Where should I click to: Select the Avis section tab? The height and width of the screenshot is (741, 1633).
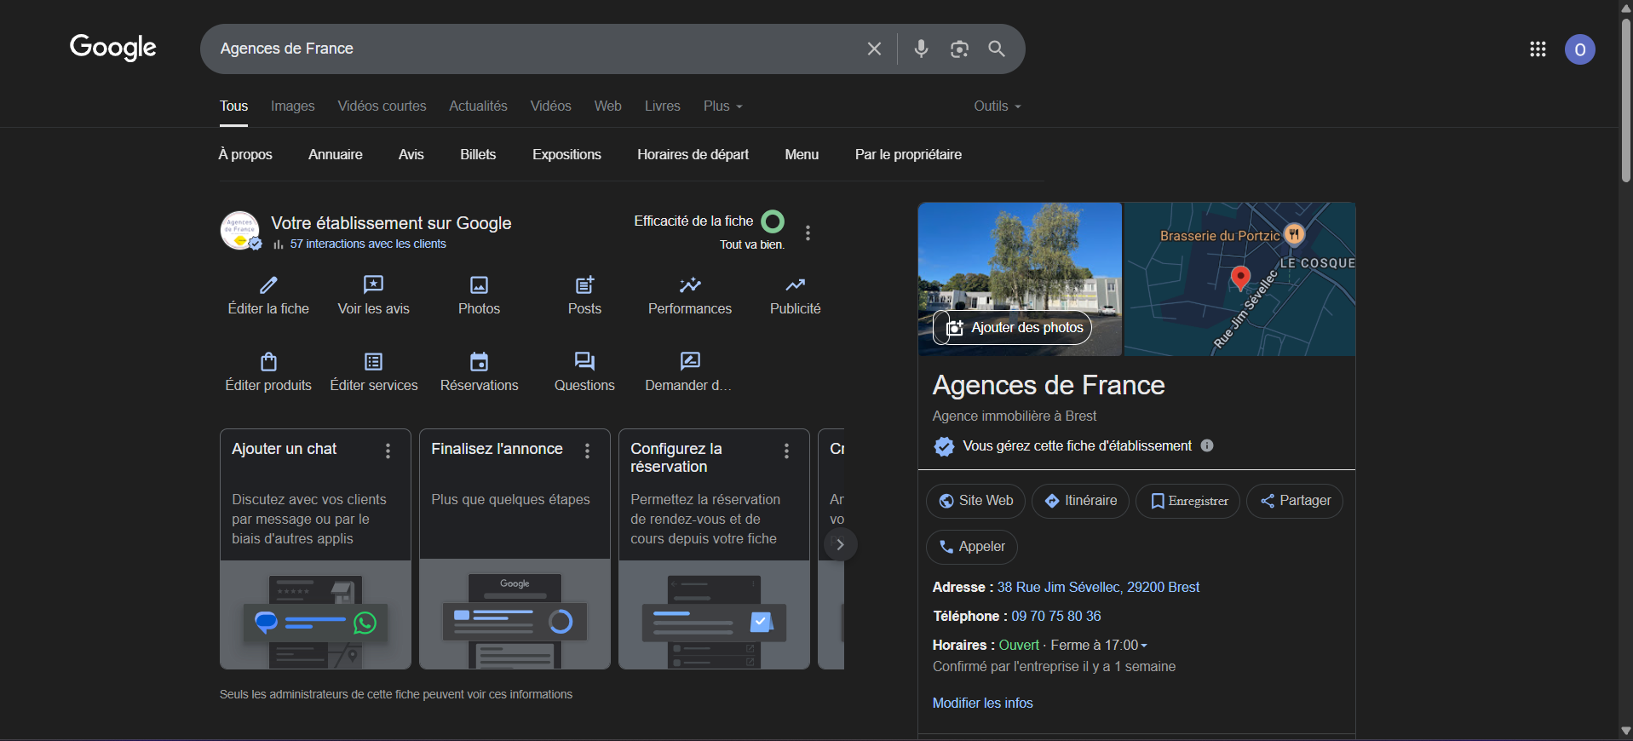tap(411, 154)
